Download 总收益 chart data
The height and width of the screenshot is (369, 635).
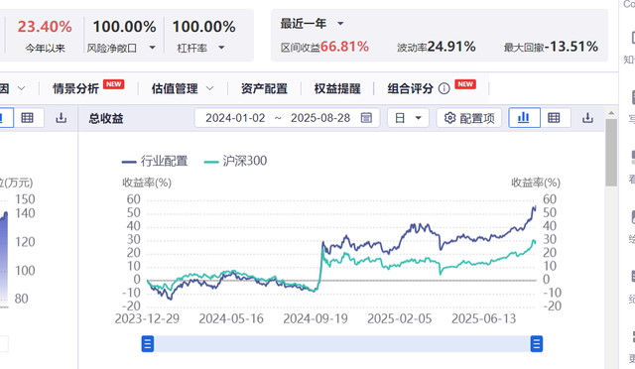point(587,118)
